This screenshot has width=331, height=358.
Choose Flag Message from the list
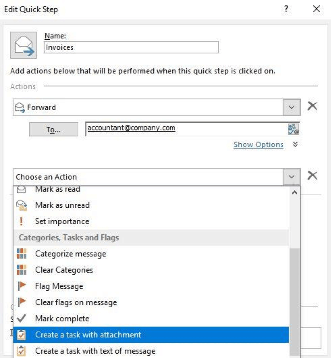(59, 286)
